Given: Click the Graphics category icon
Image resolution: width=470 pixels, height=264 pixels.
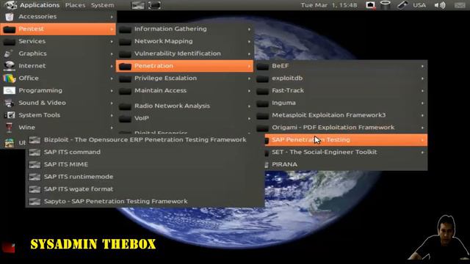Looking at the screenshot, I should (x=9, y=54).
